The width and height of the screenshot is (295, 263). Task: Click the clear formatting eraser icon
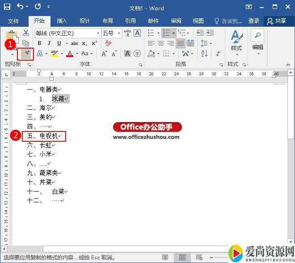coord(107,43)
